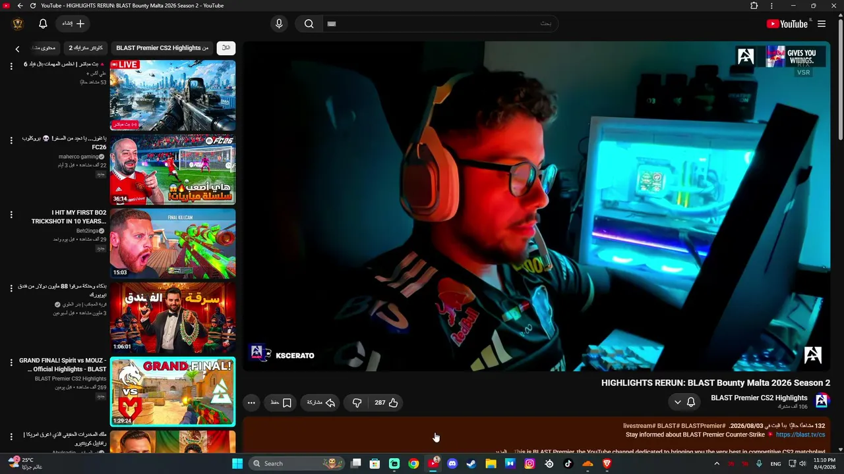This screenshot has width=844, height=474.
Task: Open options for the Grand Final video
Action: click(11, 362)
